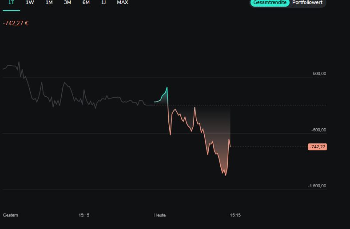
Task: Toggle the Gesamtrendite view
Action: (x=270, y=3)
